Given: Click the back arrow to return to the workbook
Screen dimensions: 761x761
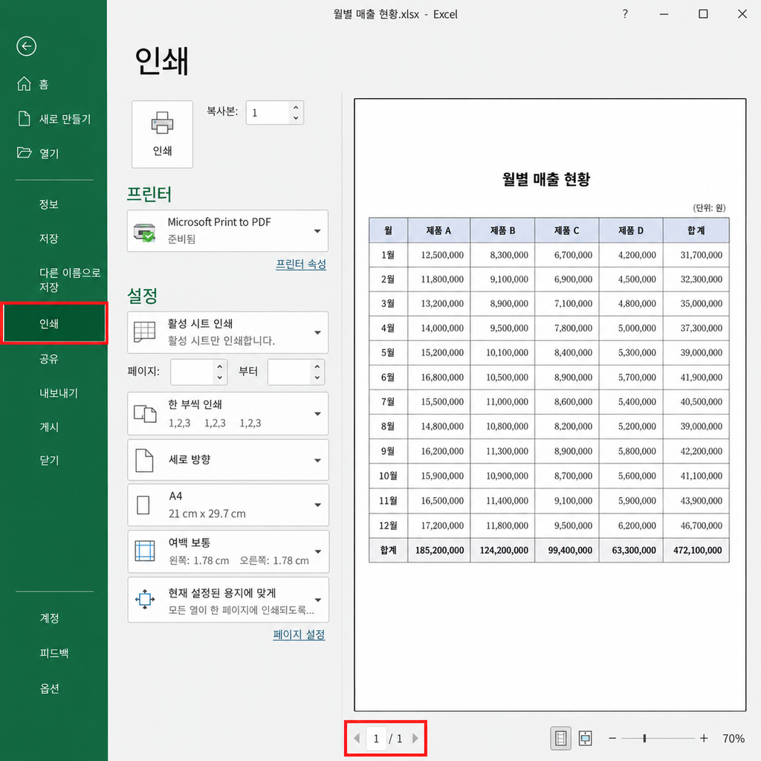Looking at the screenshot, I should coord(26,47).
